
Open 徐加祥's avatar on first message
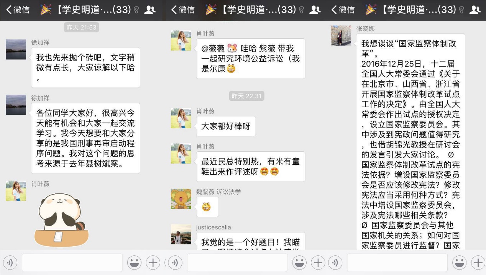(x=16, y=49)
